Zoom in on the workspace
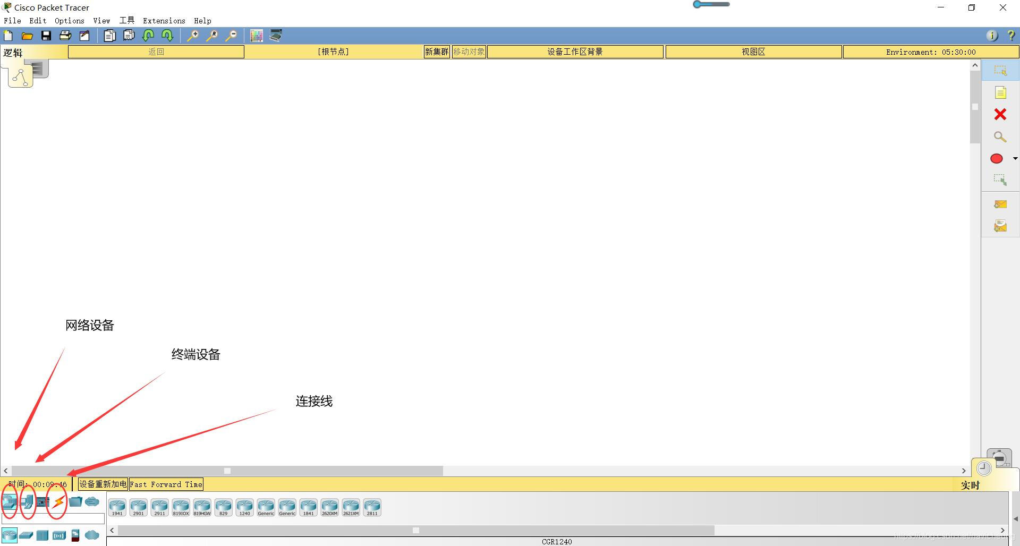Screen dimensions: 1020x546 (x=193, y=36)
